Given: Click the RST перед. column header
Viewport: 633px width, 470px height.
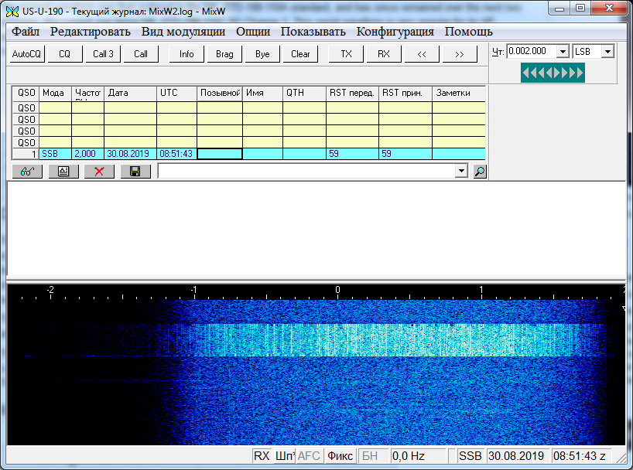Looking at the screenshot, I should click(352, 93).
